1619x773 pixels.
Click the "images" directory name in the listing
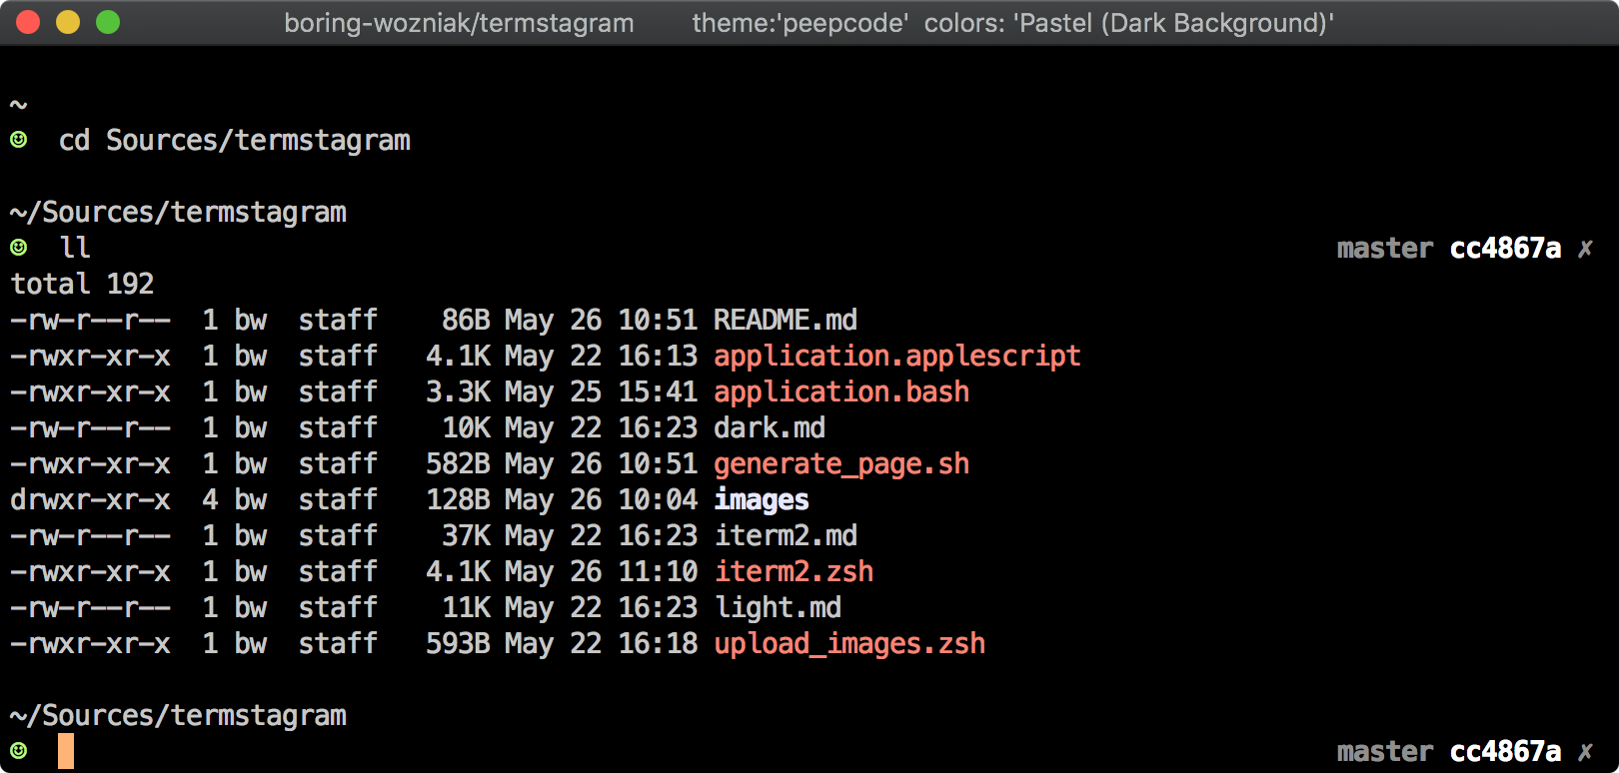pos(762,499)
